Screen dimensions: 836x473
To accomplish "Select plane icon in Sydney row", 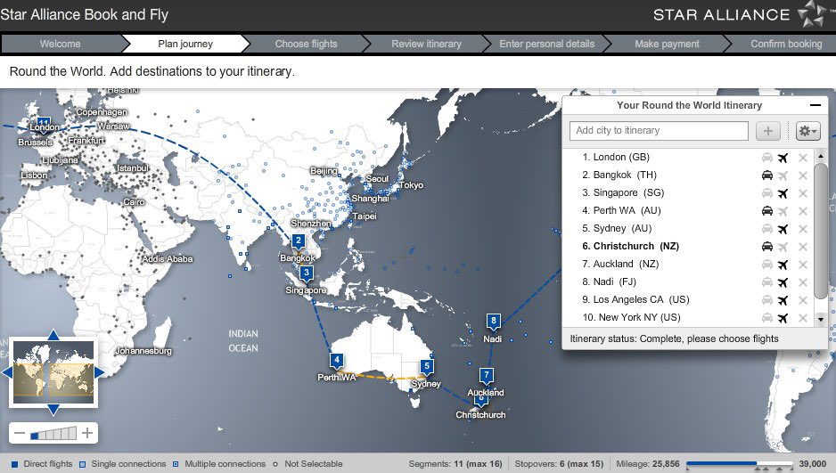I will point(783,229).
